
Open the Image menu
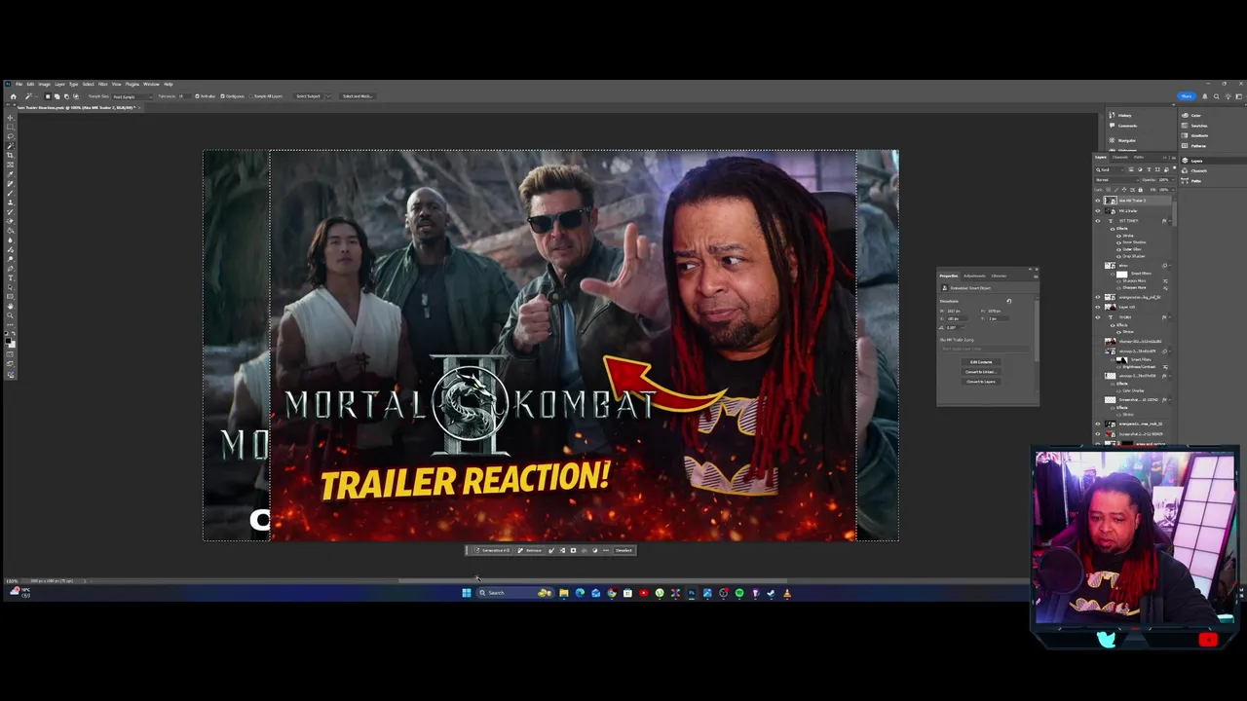pos(44,84)
